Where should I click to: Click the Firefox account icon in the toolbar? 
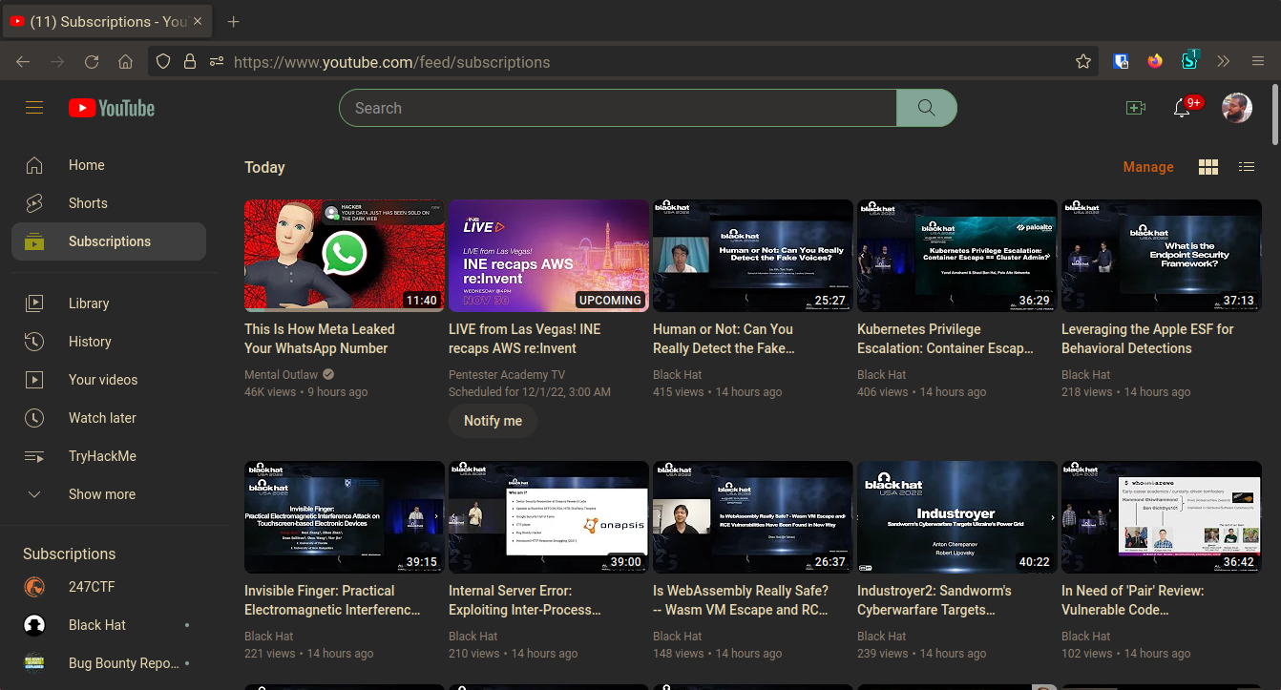(1155, 62)
